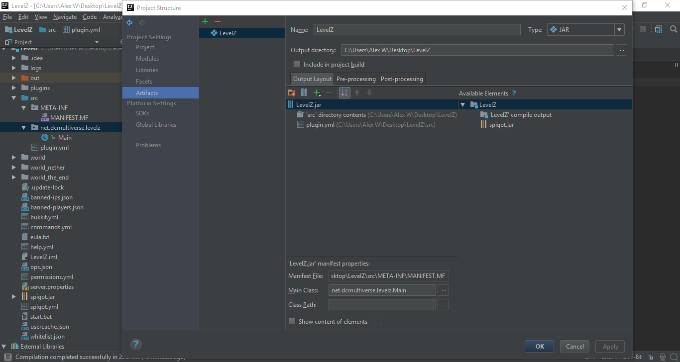Click the Apply button
The height and width of the screenshot is (362, 680).
point(610,346)
